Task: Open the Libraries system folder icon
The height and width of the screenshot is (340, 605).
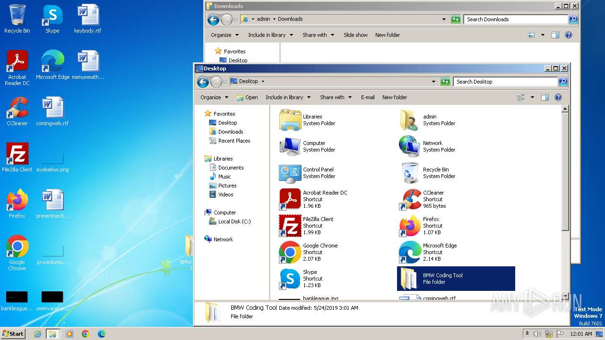Action: pyautogui.click(x=290, y=120)
